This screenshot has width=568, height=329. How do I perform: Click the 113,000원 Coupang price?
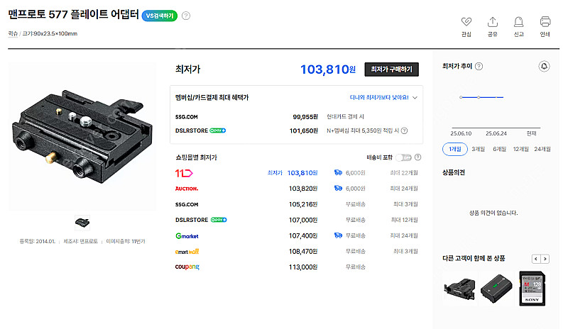(303, 267)
